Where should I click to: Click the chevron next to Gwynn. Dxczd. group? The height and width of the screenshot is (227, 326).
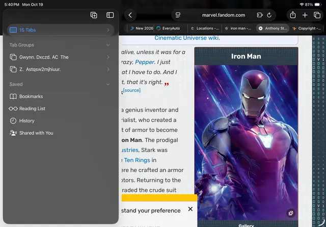coord(108,57)
